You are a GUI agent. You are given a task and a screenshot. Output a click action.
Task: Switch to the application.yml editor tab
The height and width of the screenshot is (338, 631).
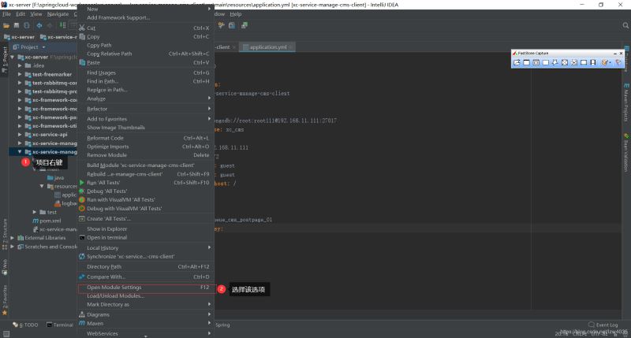269,46
